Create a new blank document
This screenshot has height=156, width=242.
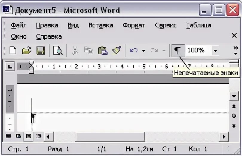pyautogui.click(x=13, y=50)
